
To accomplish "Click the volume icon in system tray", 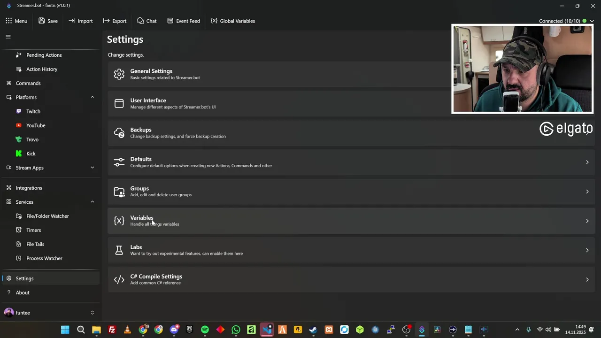I will (548, 330).
